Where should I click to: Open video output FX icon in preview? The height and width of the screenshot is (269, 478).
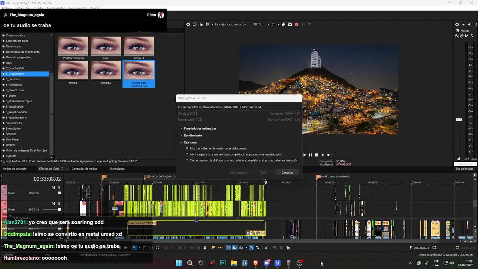tap(201, 24)
